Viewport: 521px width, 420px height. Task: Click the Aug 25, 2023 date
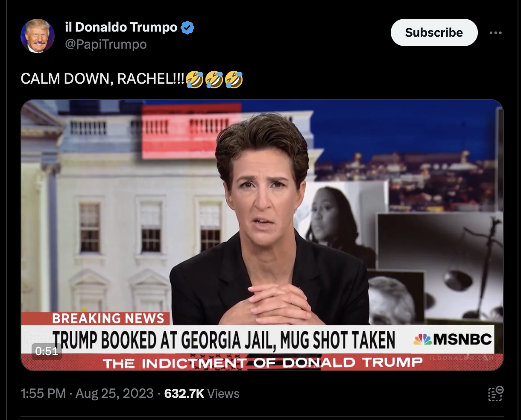114,393
